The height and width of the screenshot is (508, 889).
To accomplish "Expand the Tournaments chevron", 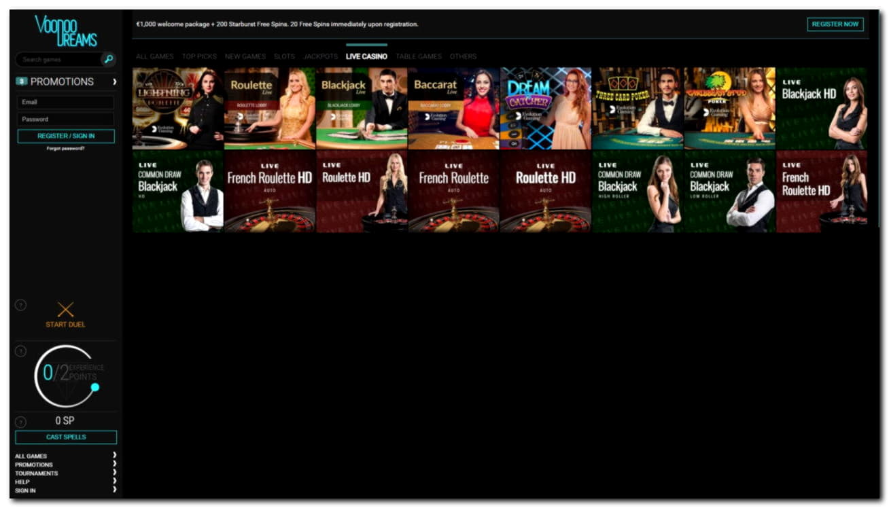I will (114, 473).
